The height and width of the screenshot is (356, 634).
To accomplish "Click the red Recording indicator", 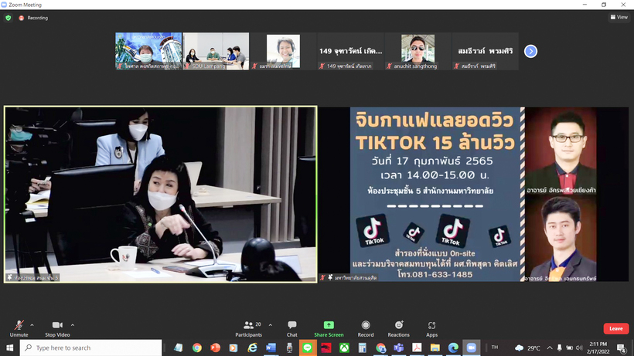I will pyautogui.click(x=33, y=18).
